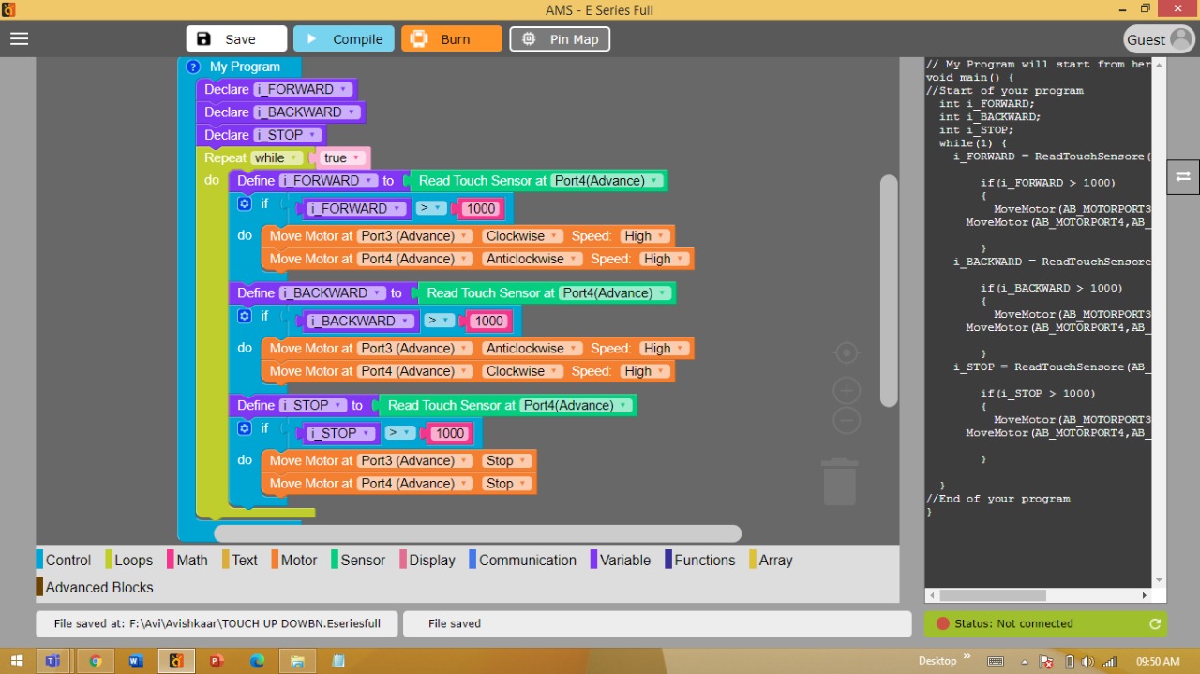Viewport: 1200px width, 674px height.
Task: Open the Motor blocks category
Action: coord(294,560)
